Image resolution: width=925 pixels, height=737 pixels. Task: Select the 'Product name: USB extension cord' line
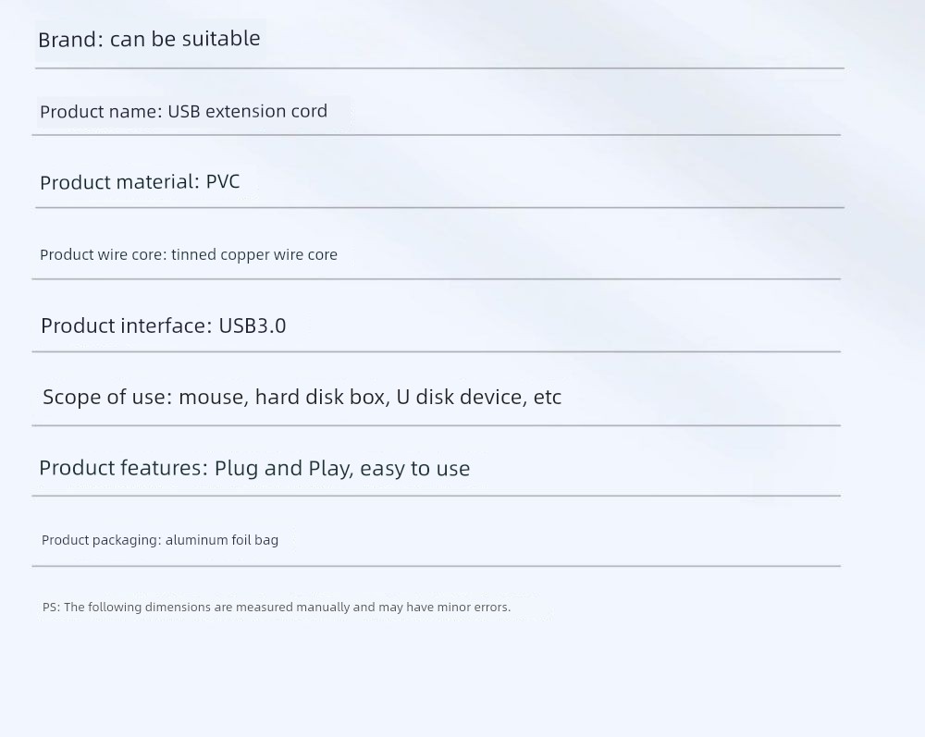[x=183, y=112]
